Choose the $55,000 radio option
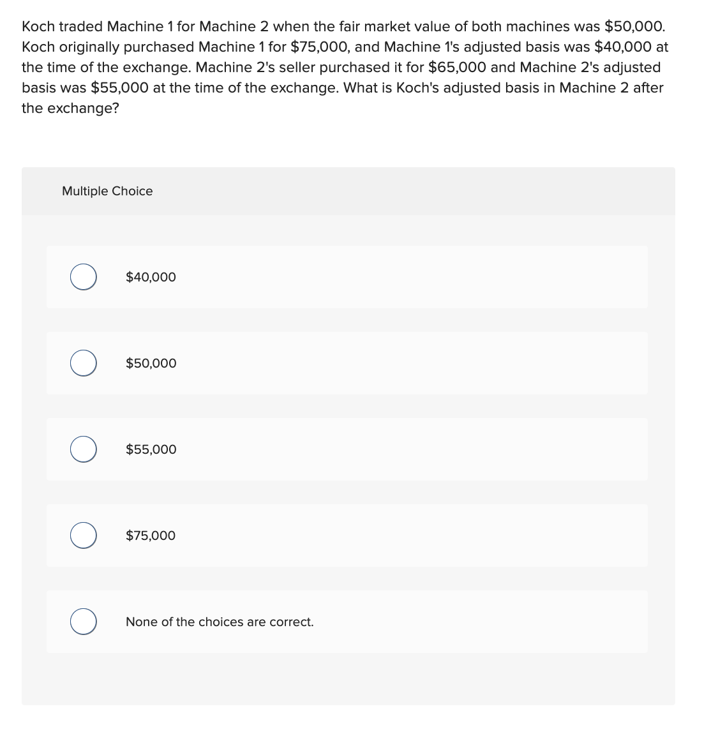Screen dimensions: 711x734 coord(84,449)
